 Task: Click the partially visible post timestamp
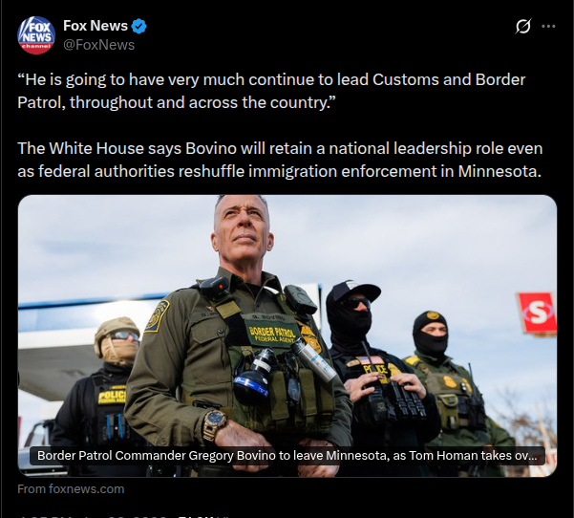[92, 516]
